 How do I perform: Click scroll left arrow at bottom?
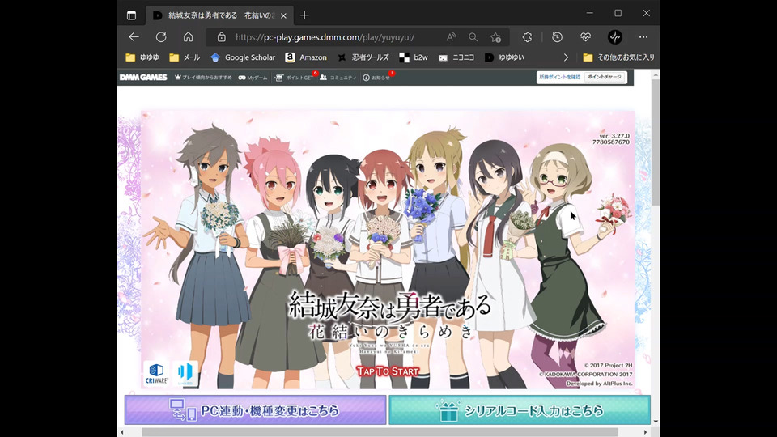[x=122, y=432]
